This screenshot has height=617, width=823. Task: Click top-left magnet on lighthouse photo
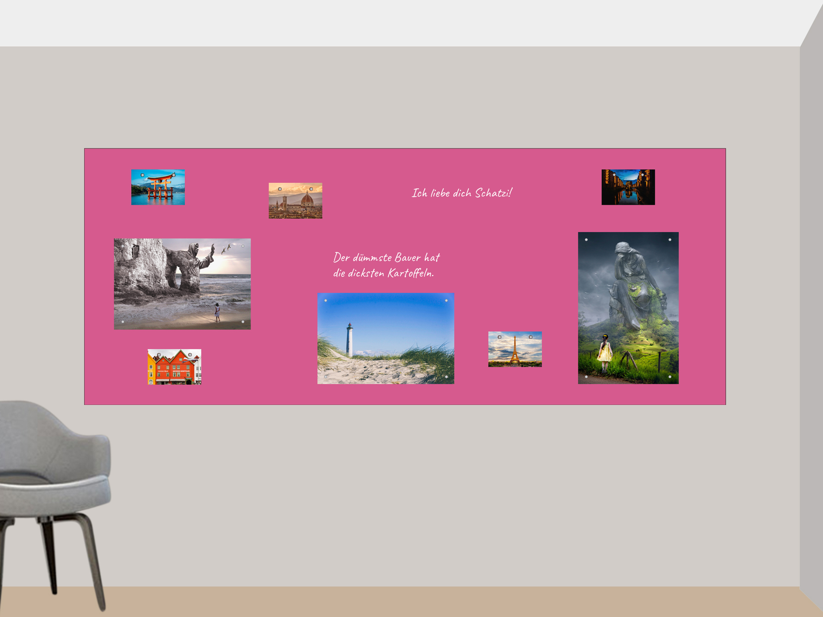click(x=326, y=301)
